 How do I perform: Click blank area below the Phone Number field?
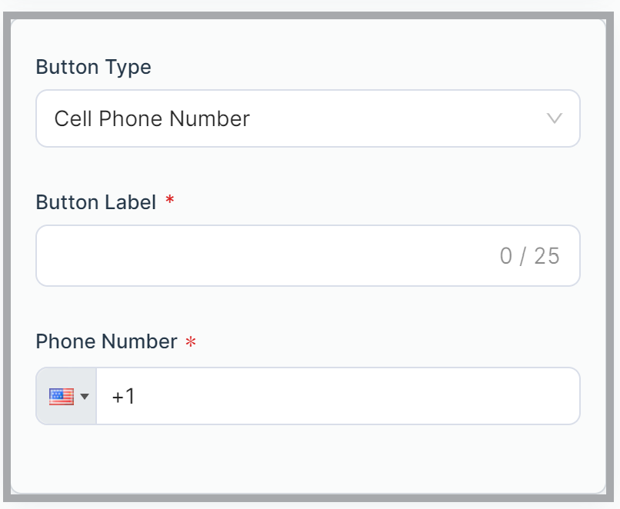point(308,458)
